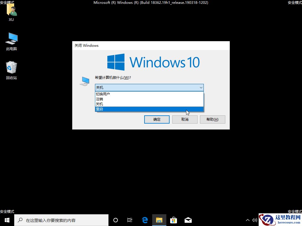Image resolution: width=302 pixels, height=226 pixels.
Task: Select 关机 in the dropdown list
Action: click(149, 104)
